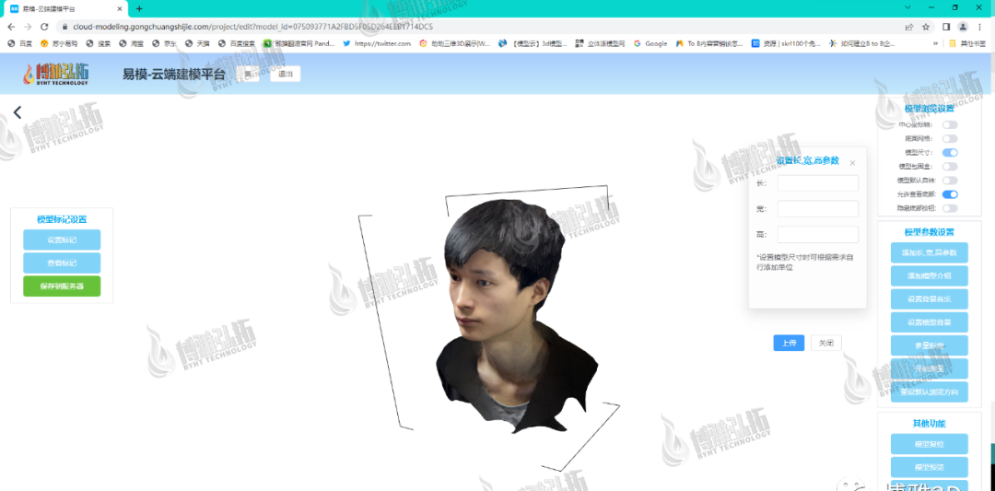Click the 关闭 button
Screen dimensions: 995x491
(826, 343)
